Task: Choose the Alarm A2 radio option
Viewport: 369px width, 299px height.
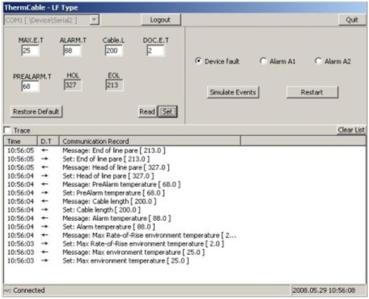Action: point(333,62)
